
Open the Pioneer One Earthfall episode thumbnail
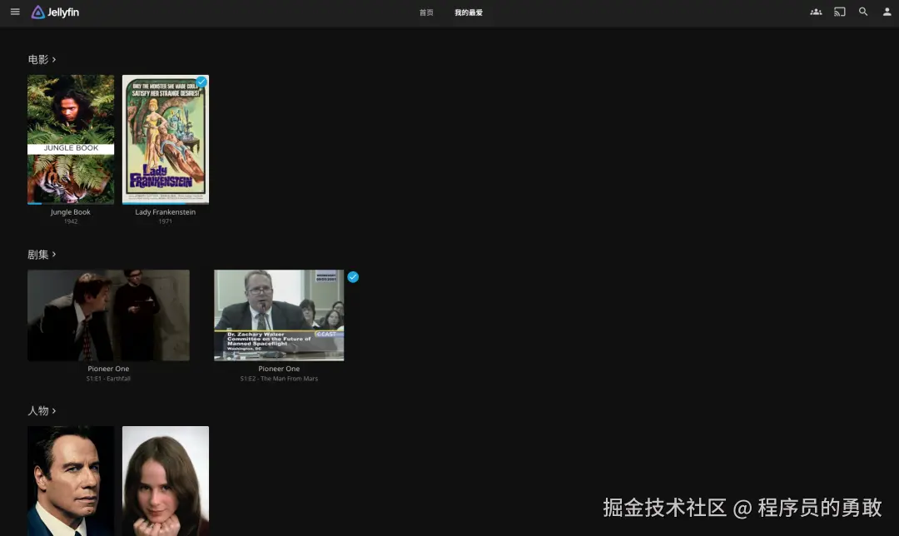pyautogui.click(x=108, y=315)
